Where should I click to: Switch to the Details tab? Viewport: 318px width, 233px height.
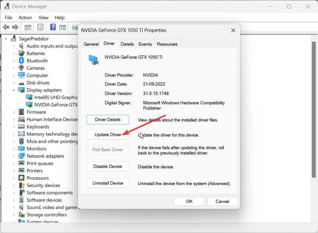point(127,44)
